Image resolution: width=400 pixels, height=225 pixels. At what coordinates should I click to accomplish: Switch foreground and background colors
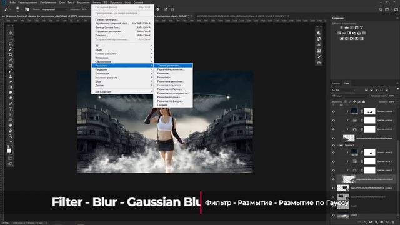(12, 147)
